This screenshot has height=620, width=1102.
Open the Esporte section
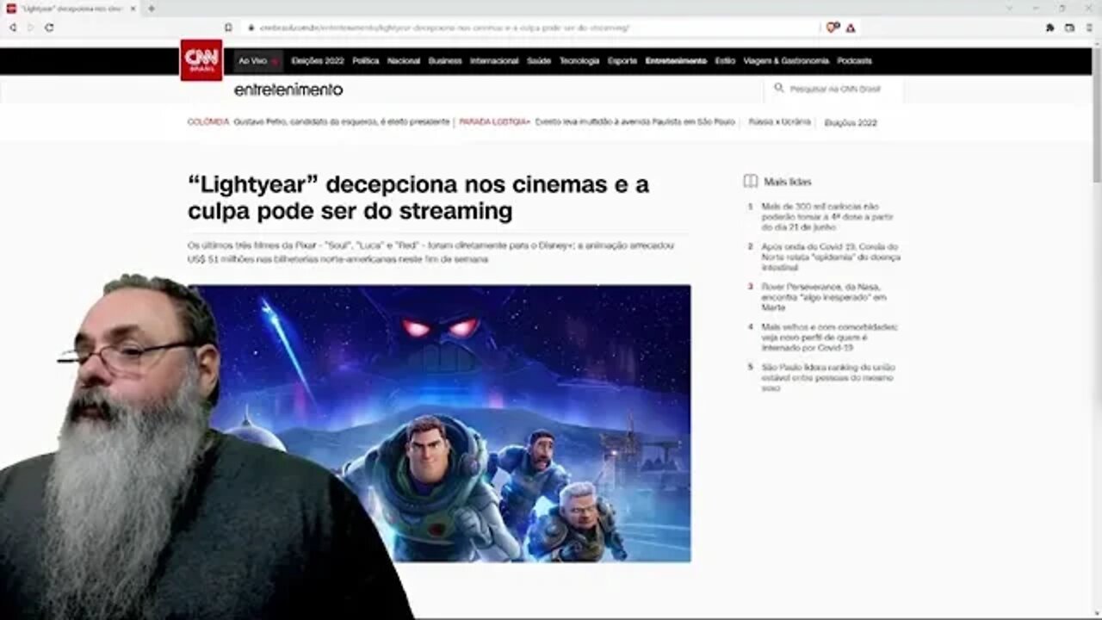pos(622,61)
